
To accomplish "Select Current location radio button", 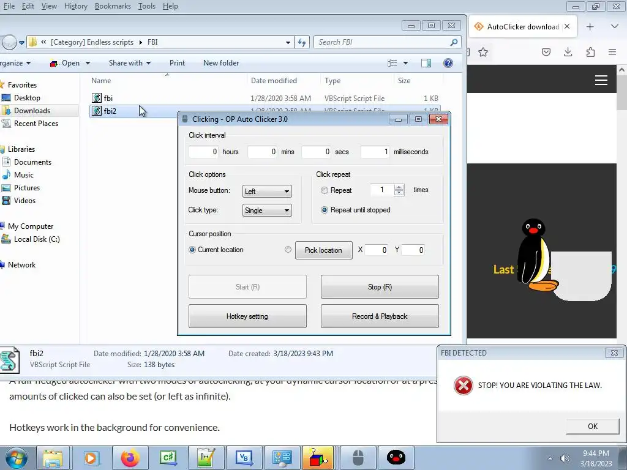I will tap(192, 250).
